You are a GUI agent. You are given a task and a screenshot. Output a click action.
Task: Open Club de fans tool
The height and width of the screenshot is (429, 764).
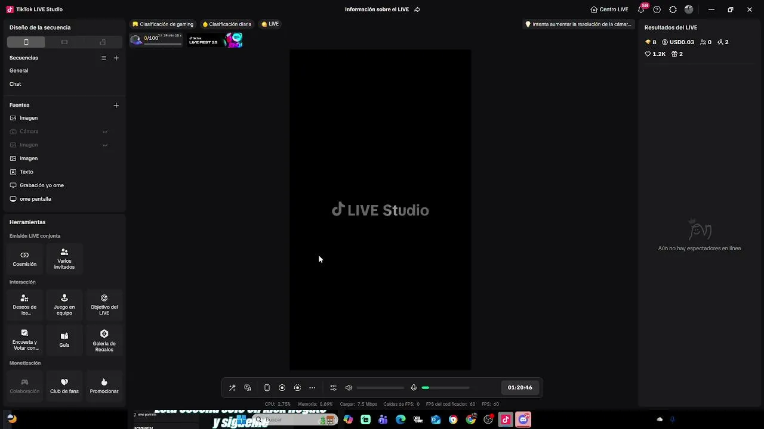[64, 386]
